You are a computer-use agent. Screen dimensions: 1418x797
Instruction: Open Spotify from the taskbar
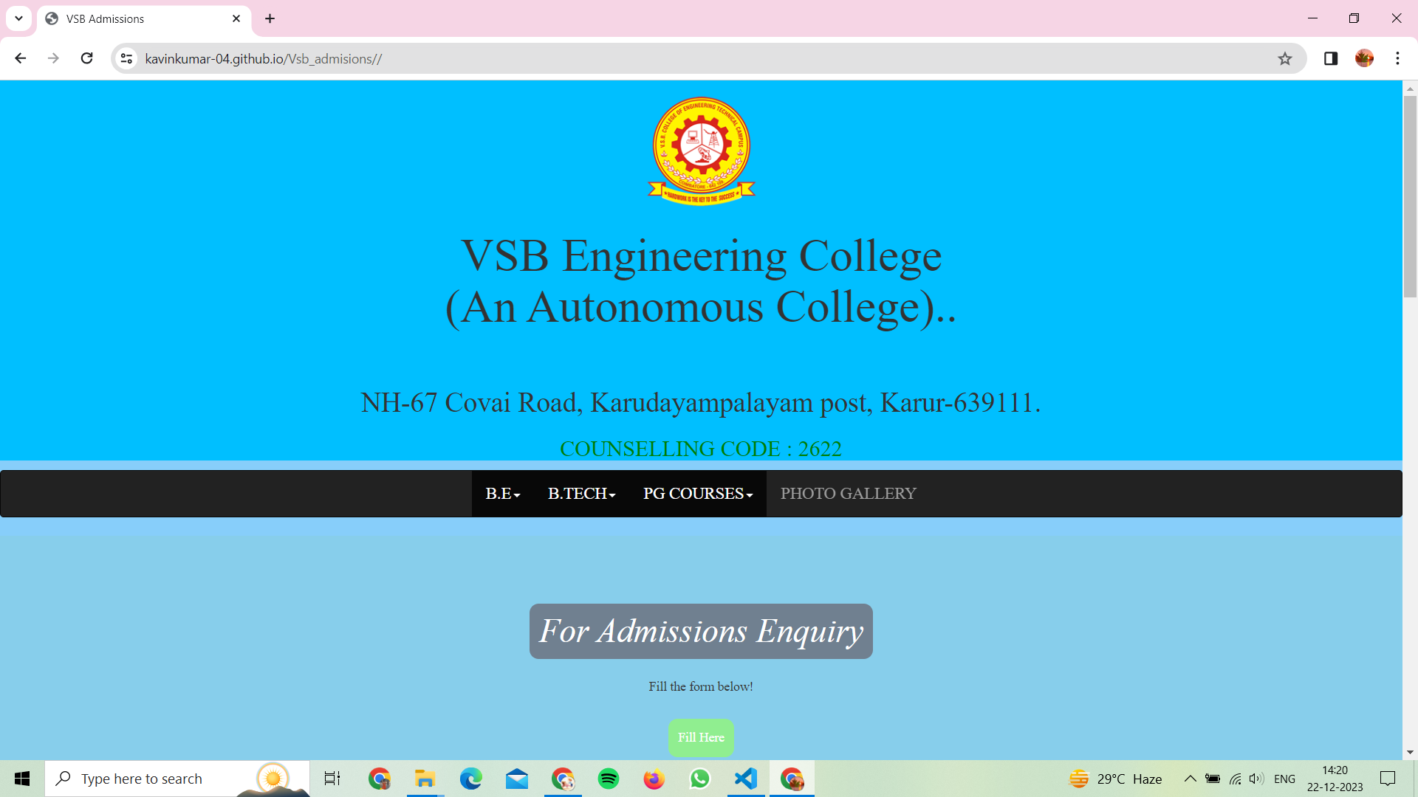point(609,779)
